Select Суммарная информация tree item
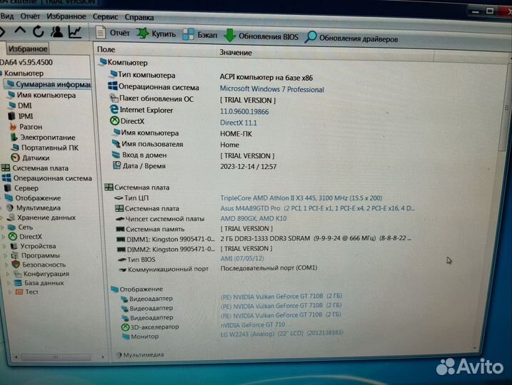 49,84
